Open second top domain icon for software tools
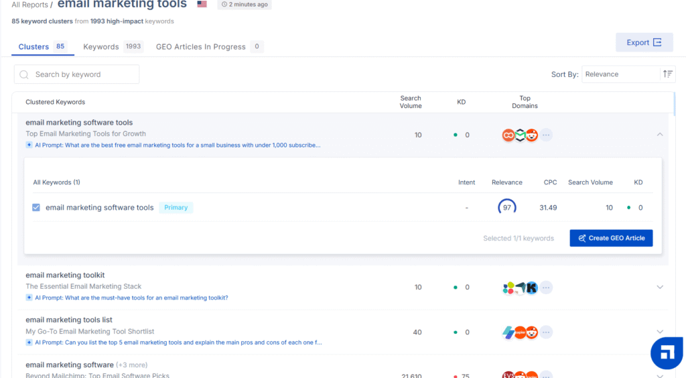 pos(520,135)
